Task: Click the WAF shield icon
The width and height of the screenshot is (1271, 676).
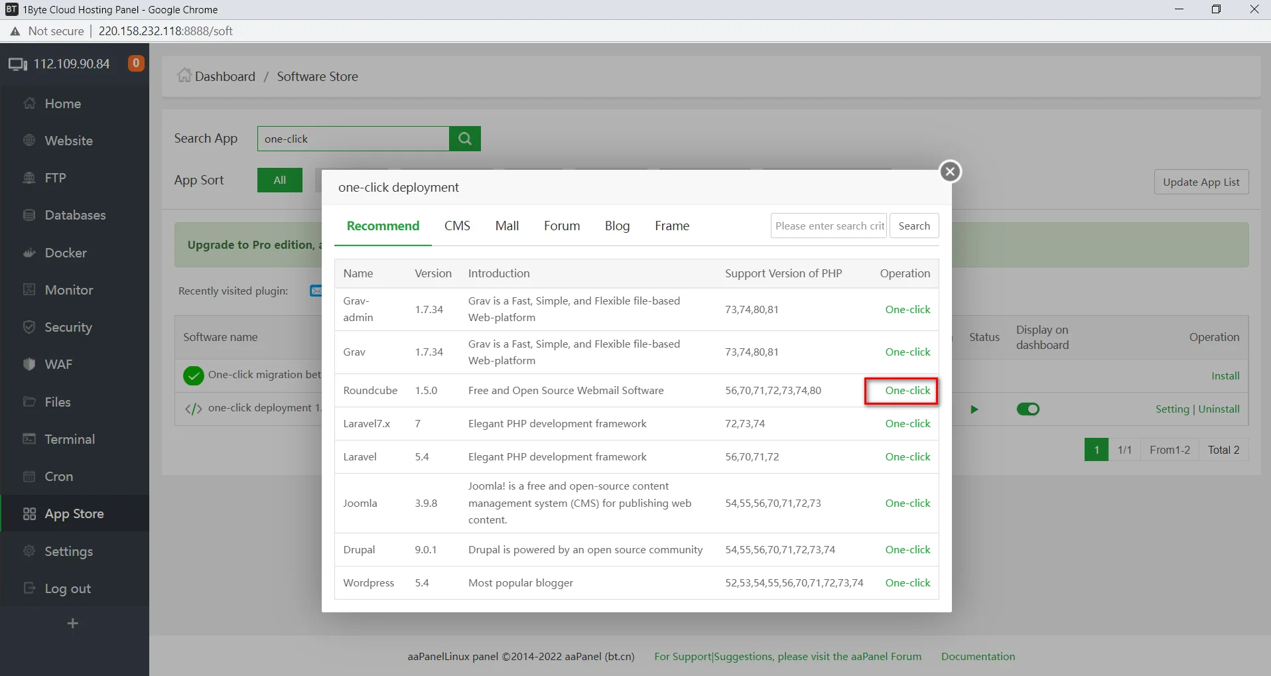Action: (29, 364)
